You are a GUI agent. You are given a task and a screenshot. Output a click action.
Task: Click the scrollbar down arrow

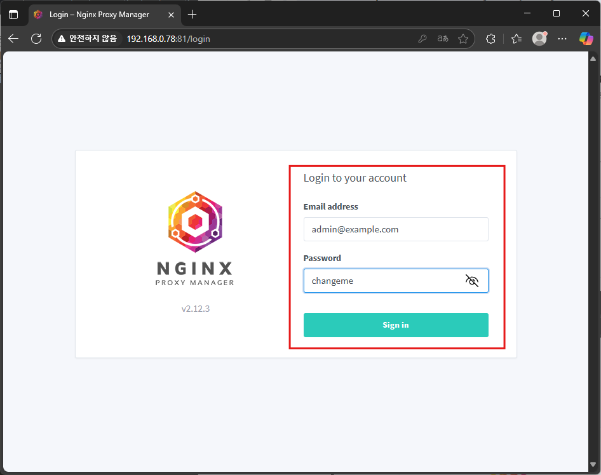(593, 464)
